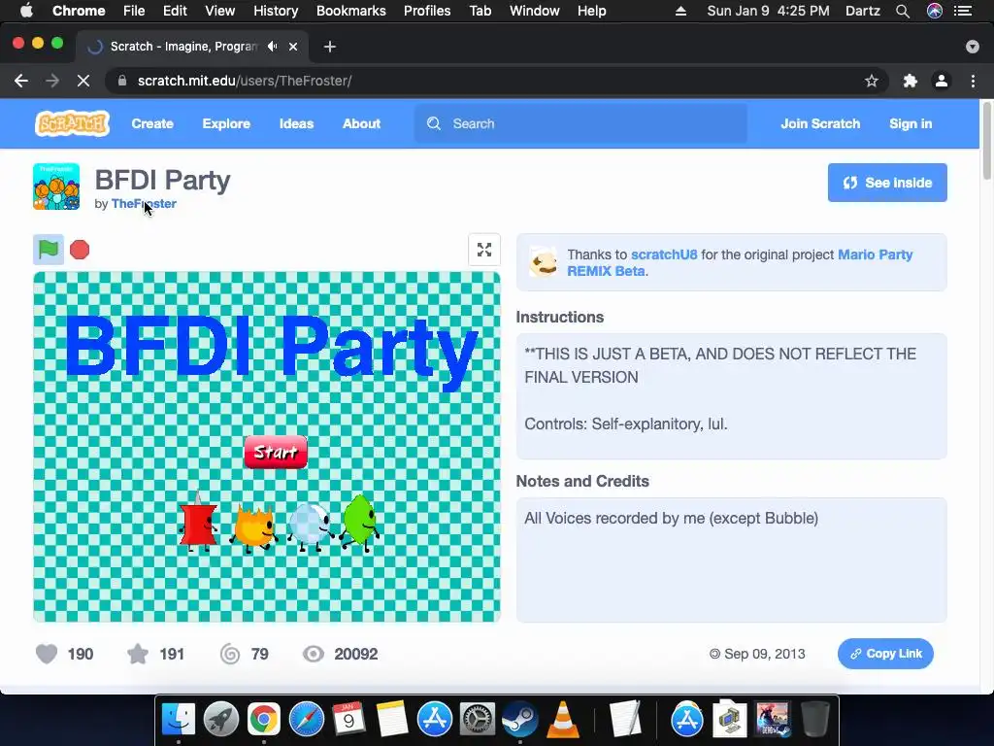The width and height of the screenshot is (994, 746).
Task: Open Safari from the Dock
Action: tap(307, 720)
